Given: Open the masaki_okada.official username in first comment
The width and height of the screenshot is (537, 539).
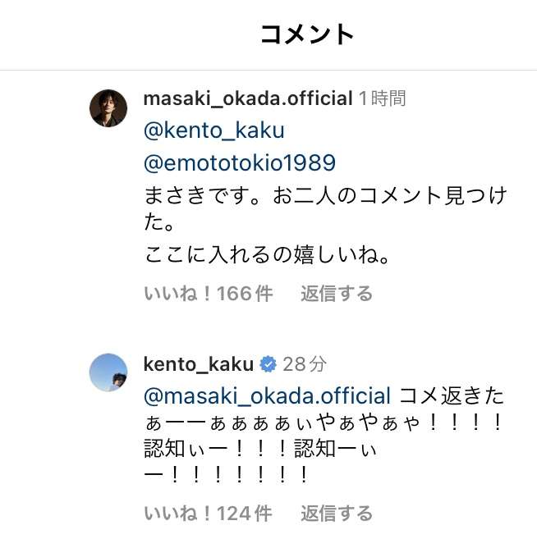Looking at the screenshot, I should pos(247,99).
